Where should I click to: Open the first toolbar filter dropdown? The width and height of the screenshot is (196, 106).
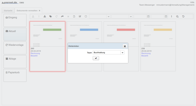tap(109, 17)
